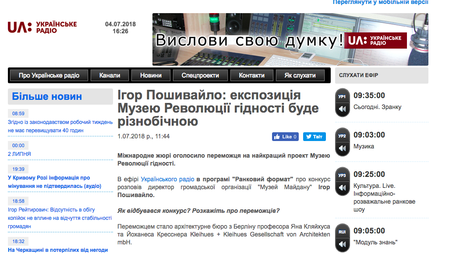449x254 pixels.
Task: Follow the Українського радіо link in article
Action: pyautogui.click(x=167, y=179)
